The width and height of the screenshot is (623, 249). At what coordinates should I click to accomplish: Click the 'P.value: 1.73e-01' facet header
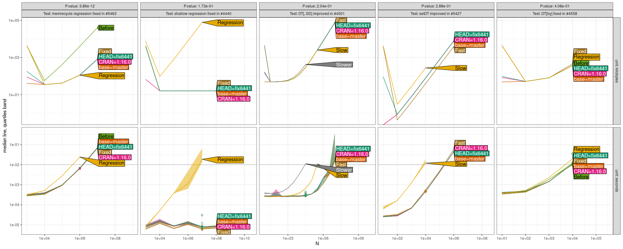point(198,6)
